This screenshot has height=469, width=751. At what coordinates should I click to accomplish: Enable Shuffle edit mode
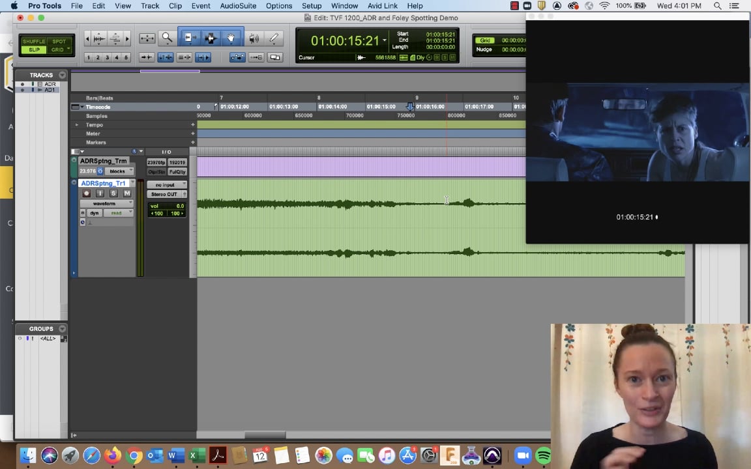(x=33, y=42)
